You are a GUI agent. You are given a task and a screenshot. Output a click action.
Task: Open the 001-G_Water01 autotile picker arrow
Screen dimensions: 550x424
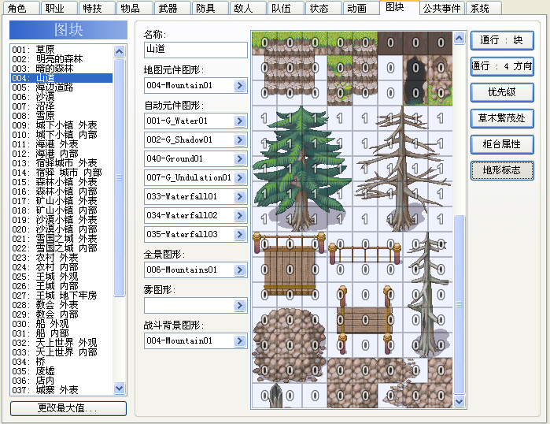tap(240, 121)
